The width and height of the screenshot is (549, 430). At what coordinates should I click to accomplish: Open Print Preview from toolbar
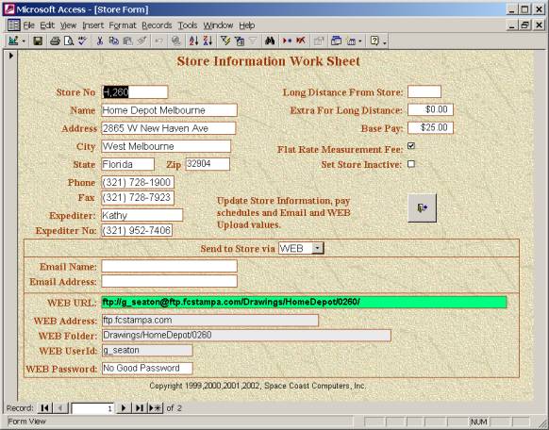69,41
